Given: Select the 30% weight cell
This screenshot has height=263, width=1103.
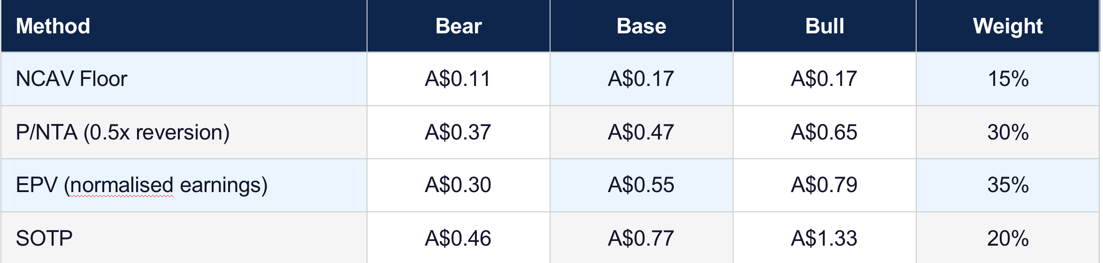Looking at the screenshot, I should click(1008, 132).
